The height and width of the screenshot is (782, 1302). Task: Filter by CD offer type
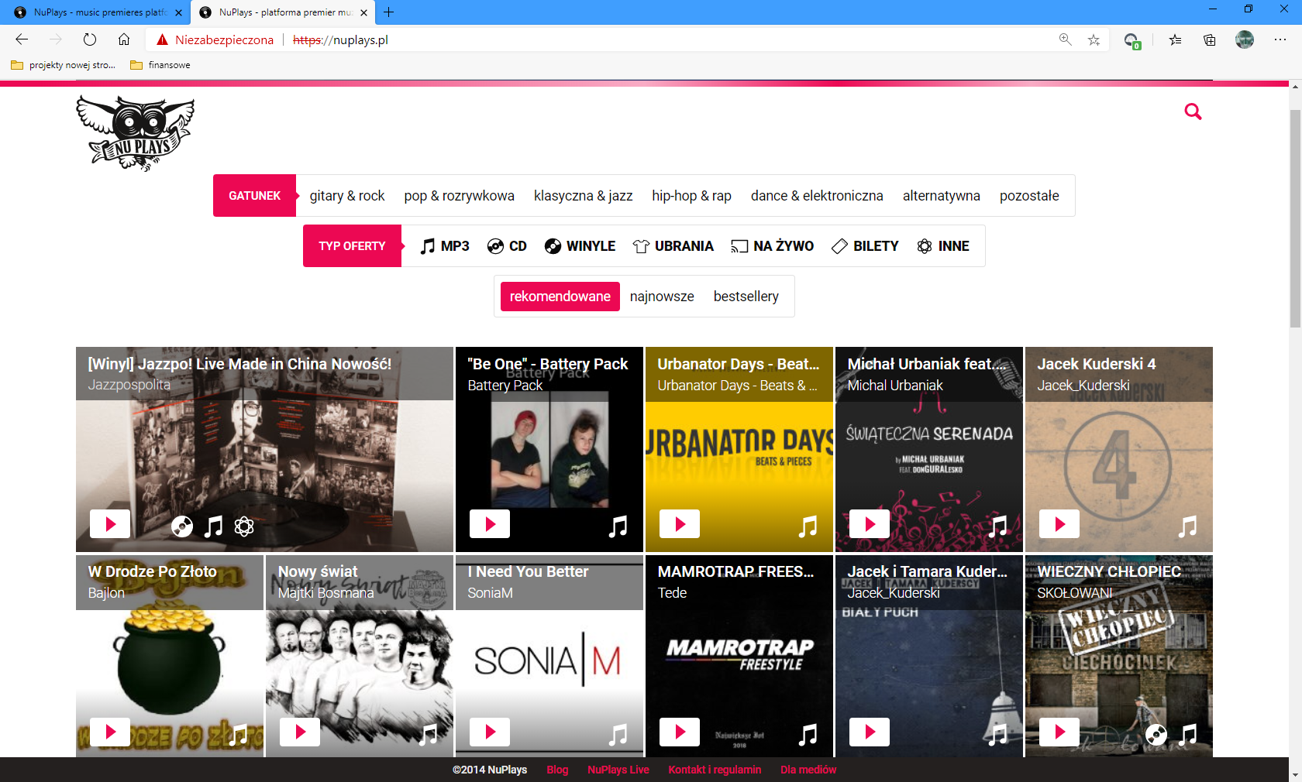[x=507, y=246]
